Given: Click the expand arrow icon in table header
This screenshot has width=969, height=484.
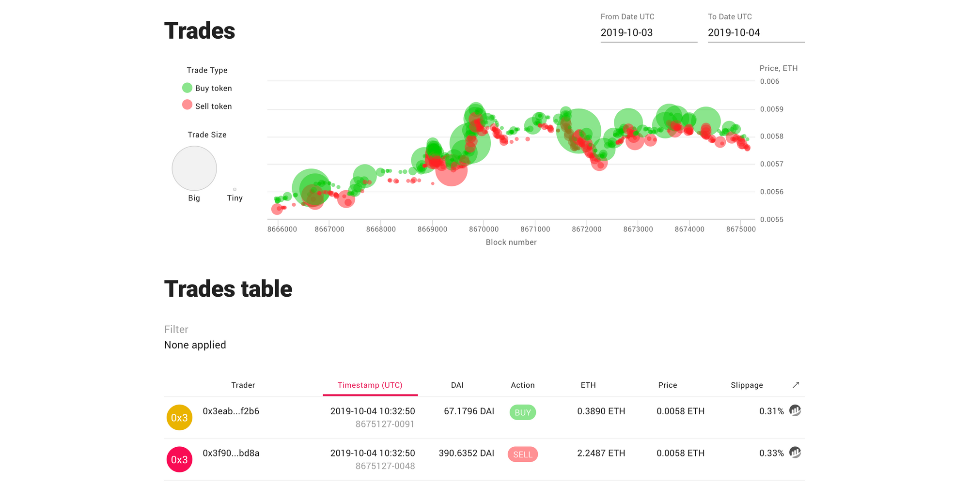Looking at the screenshot, I should point(796,385).
